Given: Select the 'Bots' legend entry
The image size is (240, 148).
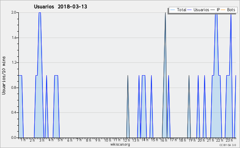Looking at the screenshot, I should coord(231,10).
